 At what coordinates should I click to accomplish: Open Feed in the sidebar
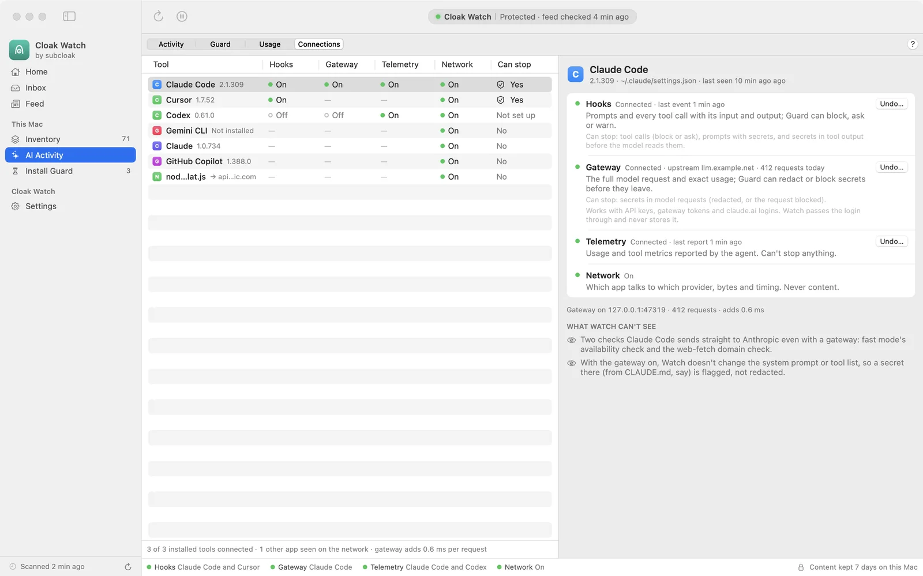(70, 104)
